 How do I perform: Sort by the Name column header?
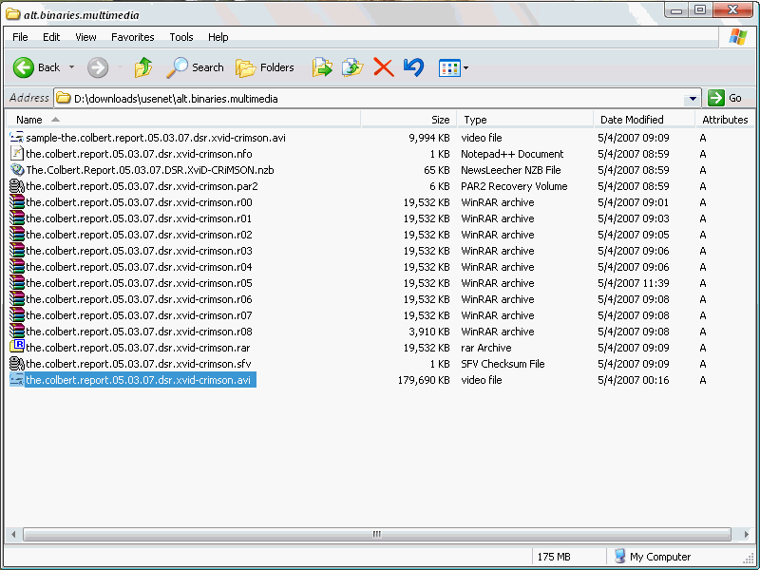pyautogui.click(x=183, y=120)
